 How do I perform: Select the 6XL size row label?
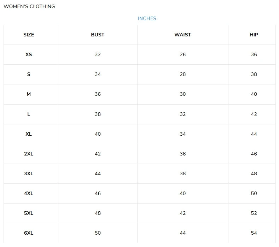(x=29, y=233)
